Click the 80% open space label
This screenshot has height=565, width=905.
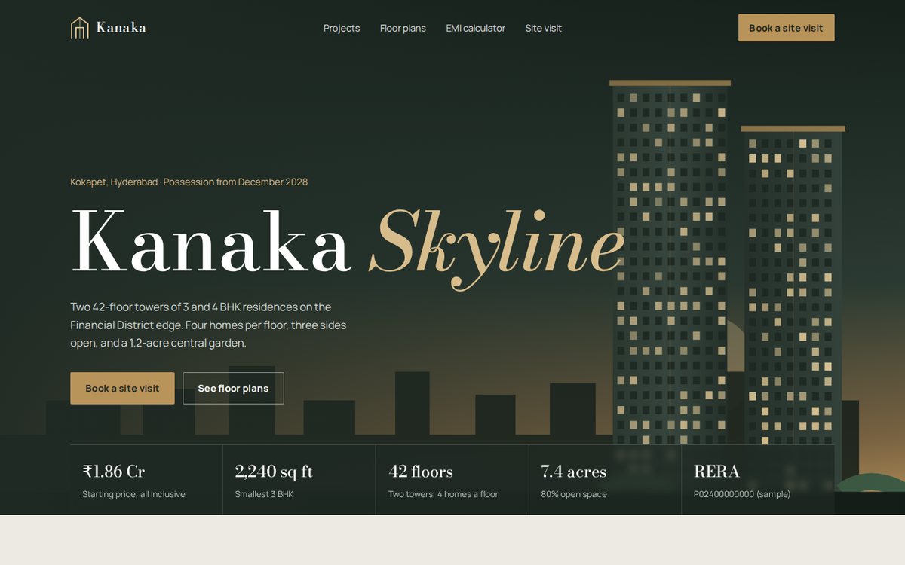(x=574, y=494)
